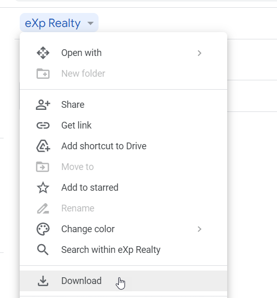Expand the Change color submenu chevron
The width and height of the screenshot is (277, 298).
[199, 229]
